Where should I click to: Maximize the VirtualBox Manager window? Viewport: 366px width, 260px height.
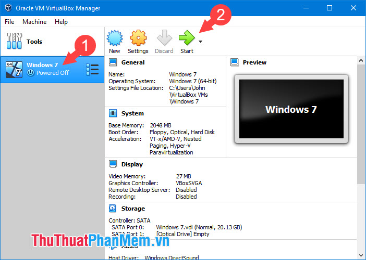(x=330, y=8)
